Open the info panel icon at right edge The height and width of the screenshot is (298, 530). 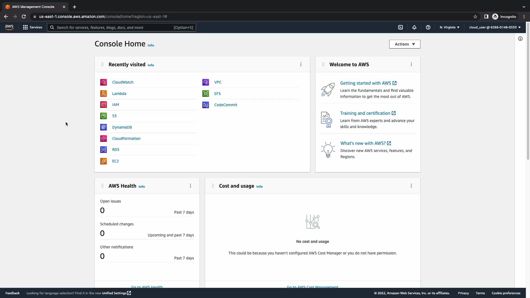pos(520,39)
